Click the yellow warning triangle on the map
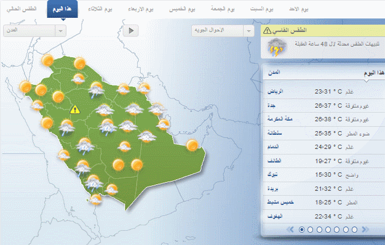 (x=75, y=110)
